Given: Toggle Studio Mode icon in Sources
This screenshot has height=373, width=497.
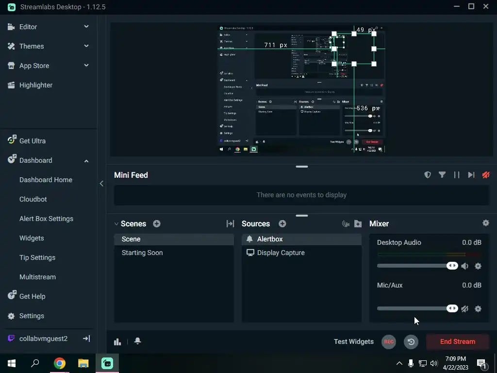Looking at the screenshot, I should tap(346, 224).
